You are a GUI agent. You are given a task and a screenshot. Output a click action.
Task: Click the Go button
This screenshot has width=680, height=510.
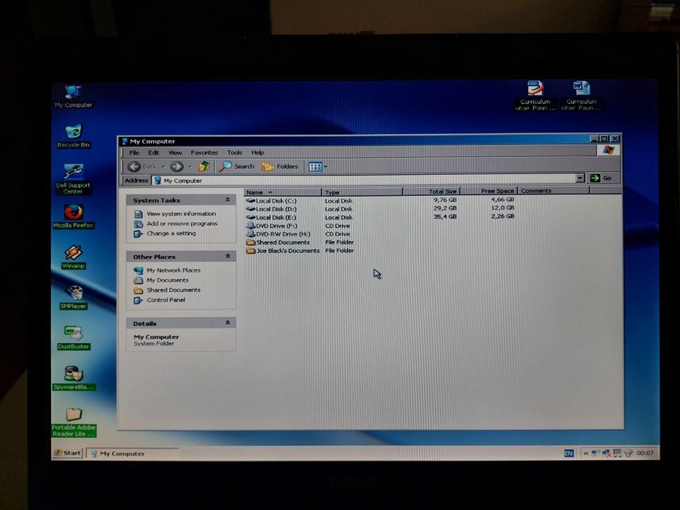(x=601, y=178)
